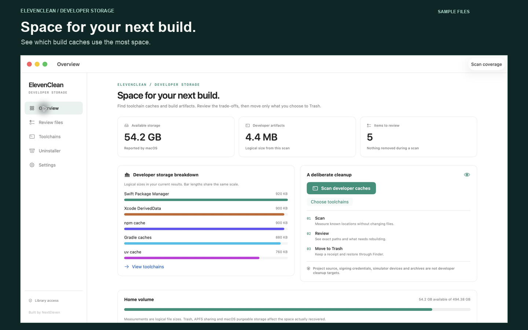Click the Uninstaller box icon
528x330 pixels.
(x=32, y=151)
